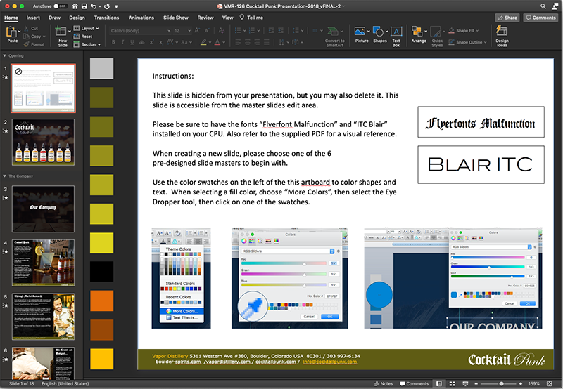Collapse The Company section triangle
Viewport: 563px width, 389px height.
click(x=4, y=176)
